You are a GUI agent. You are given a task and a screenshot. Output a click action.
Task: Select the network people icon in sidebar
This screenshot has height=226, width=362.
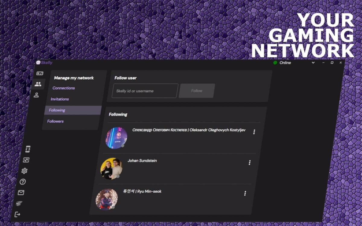pyautogui.click(x=38, y=84)
